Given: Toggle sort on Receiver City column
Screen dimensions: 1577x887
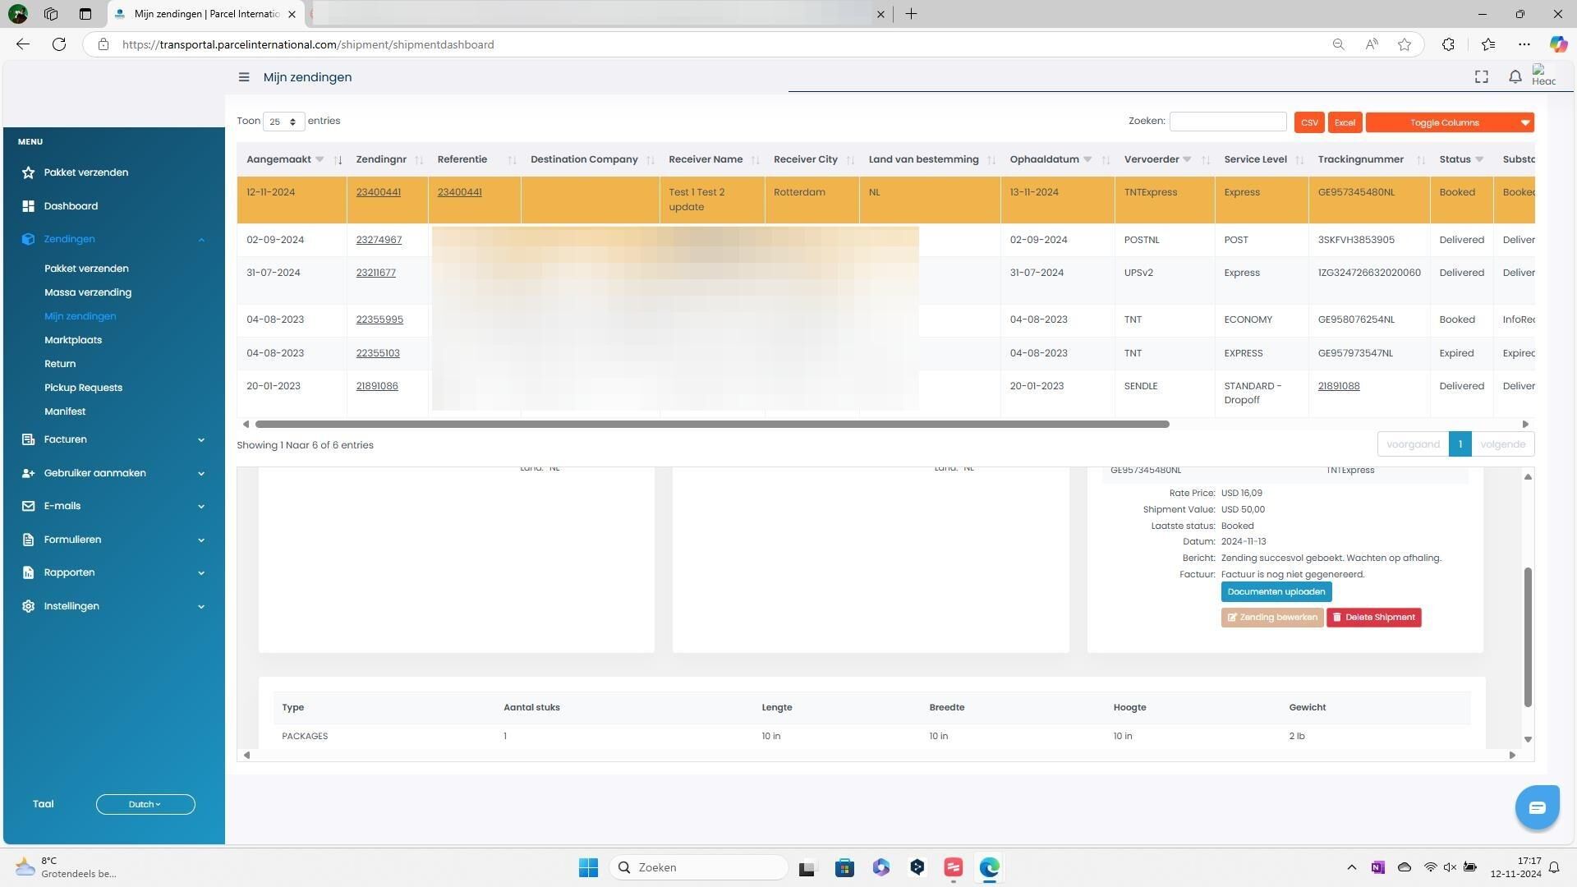Looking at the screenshot, I should (850, 160).
